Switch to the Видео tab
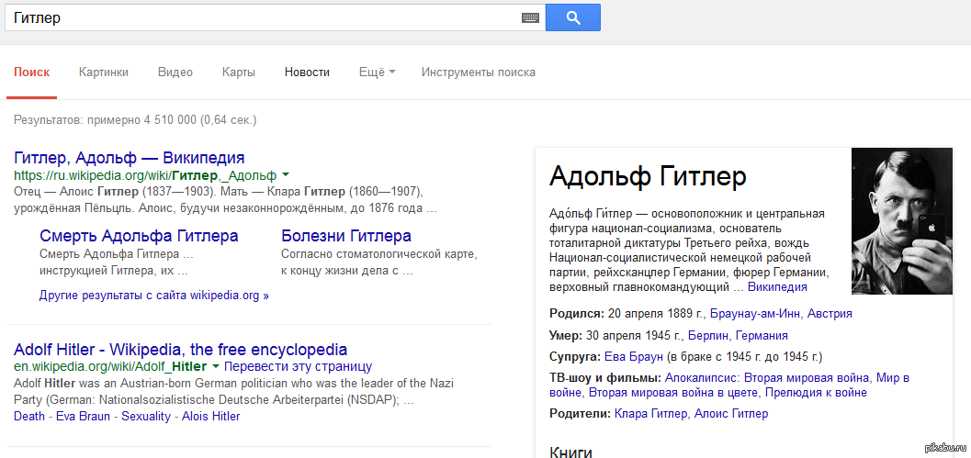 pyautogui.click(x=175, y=73)
